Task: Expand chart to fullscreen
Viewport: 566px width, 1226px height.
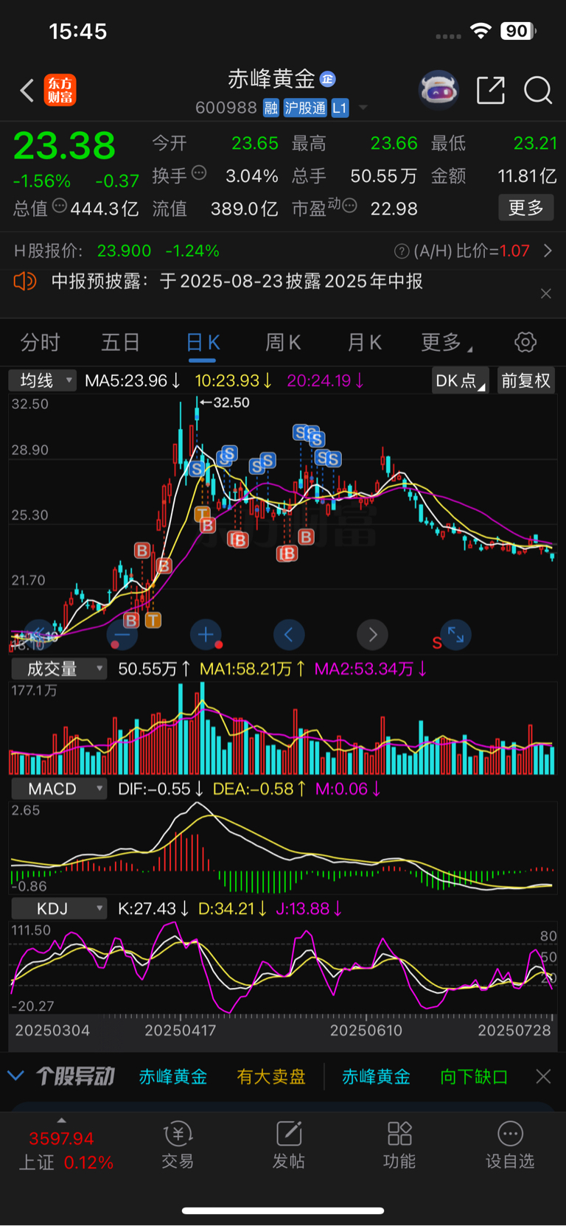Action: click(455, 635)
